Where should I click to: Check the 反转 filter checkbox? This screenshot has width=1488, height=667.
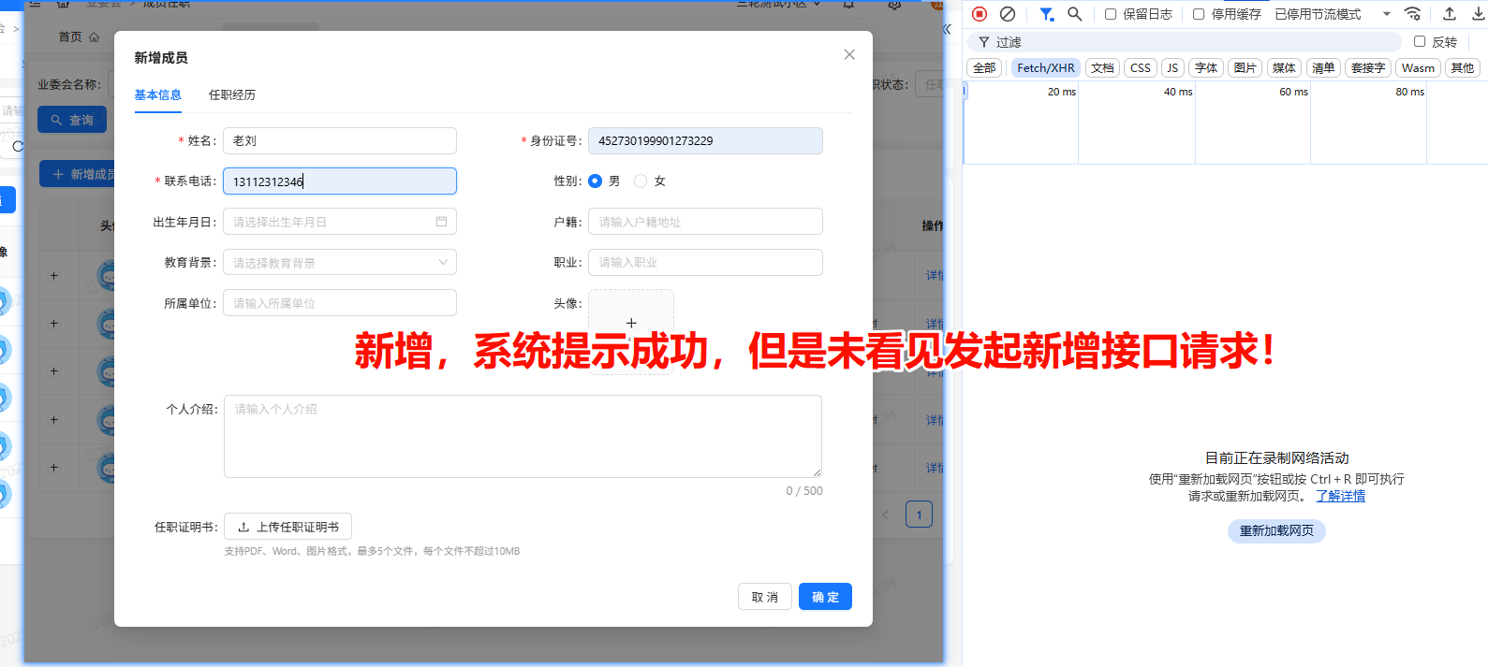point(1420,41)
